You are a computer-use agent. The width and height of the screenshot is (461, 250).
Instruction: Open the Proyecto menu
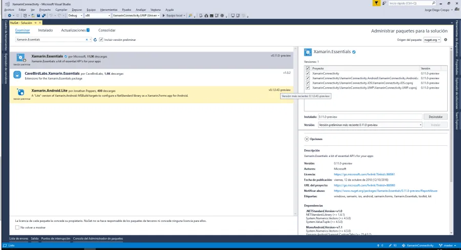[45, 10]
